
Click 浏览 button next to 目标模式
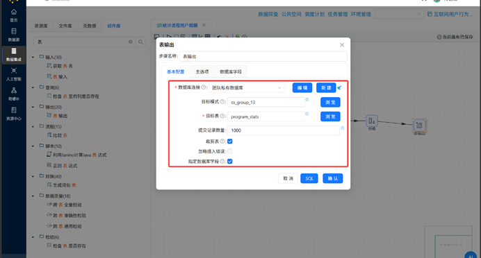coord(330,102)
